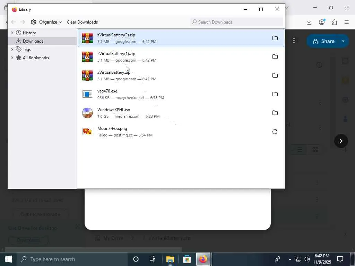This screenshot has width=355, height=266.
Task: Click the 'Failed — postimg.cc' status text
Action: [x=115, y=135]
